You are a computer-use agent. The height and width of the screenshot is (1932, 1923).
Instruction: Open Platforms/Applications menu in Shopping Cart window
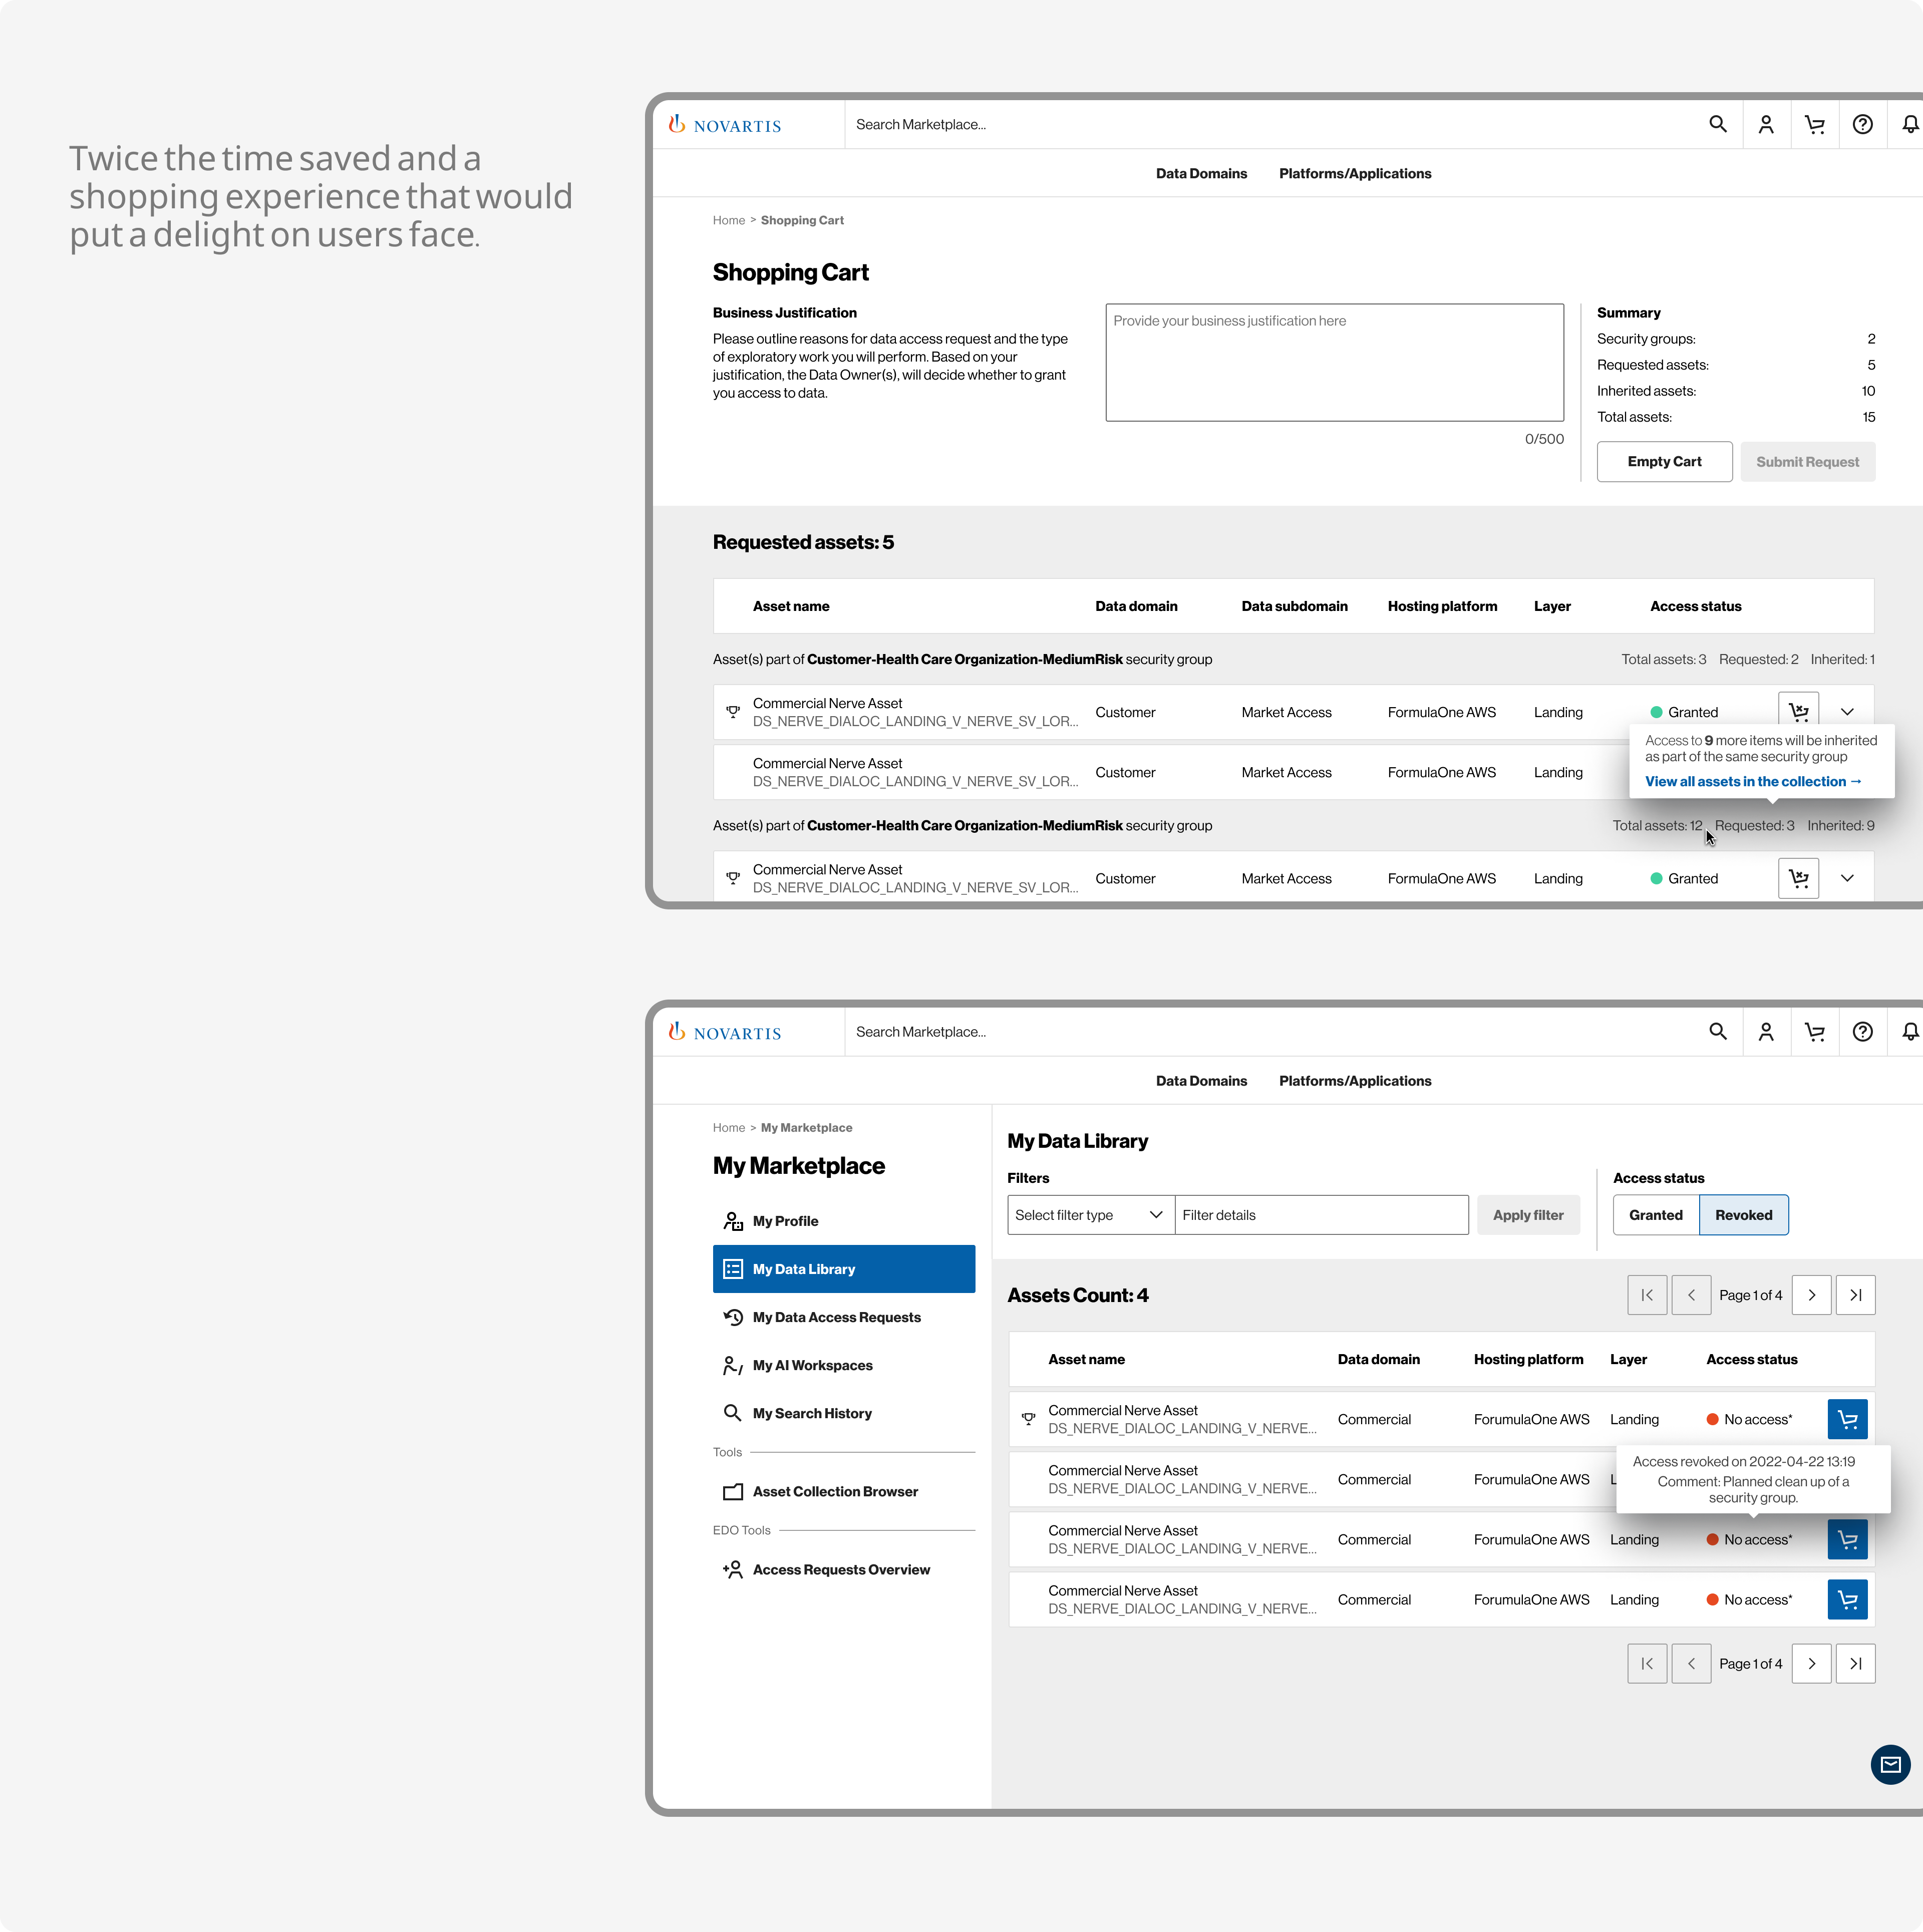[x=1354, y=173]
